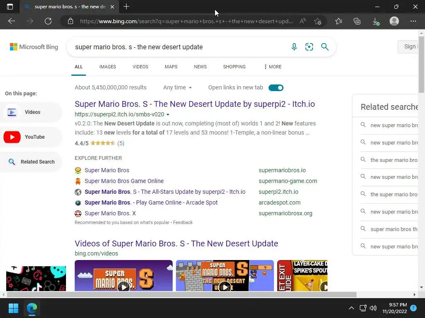This screenshot has height=318, width=425.
Task: Expand the MORE search categories menu
Action: [273, 67]
